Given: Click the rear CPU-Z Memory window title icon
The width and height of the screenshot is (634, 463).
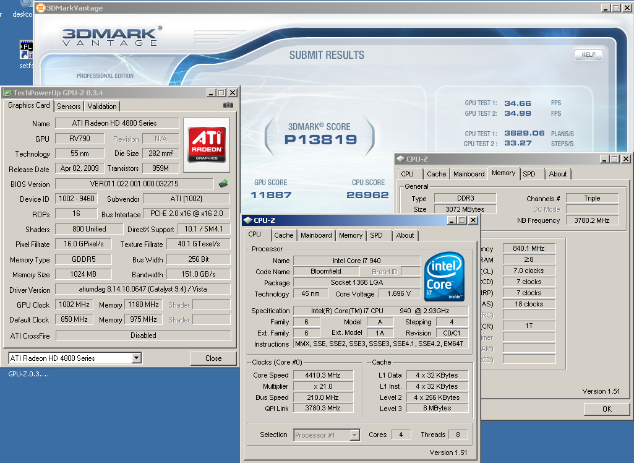Looking at the screenshot, I should pos(401,159).
